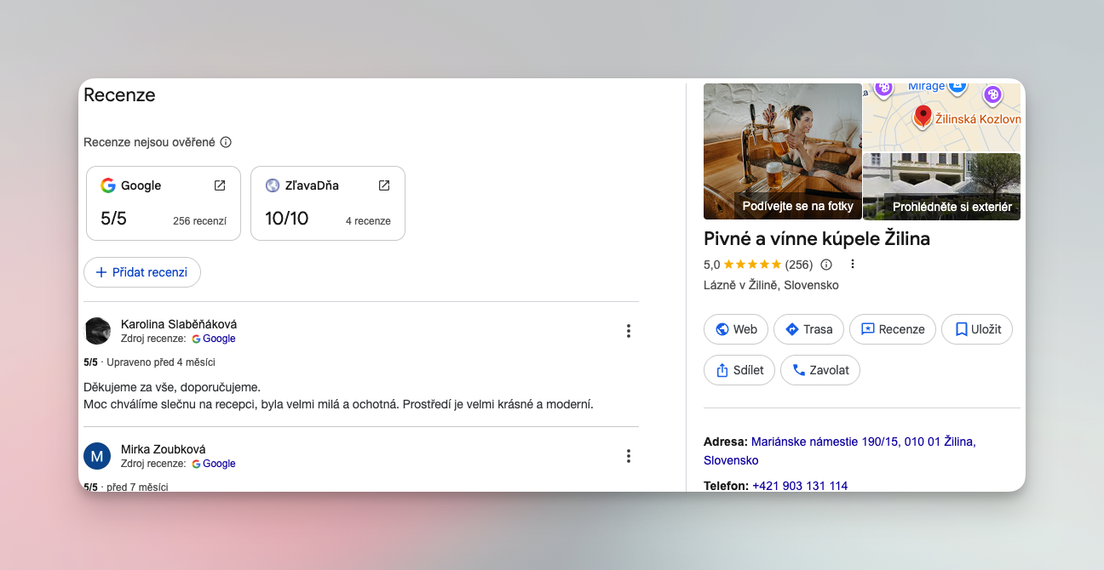Click red map pin on map thumbnail
Screen dimensions: 1104x570
923,116
